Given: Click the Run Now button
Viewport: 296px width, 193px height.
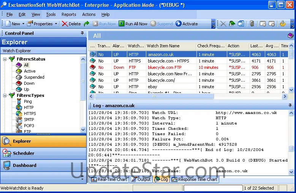Looking at the screenshot, I should (104, 24).
